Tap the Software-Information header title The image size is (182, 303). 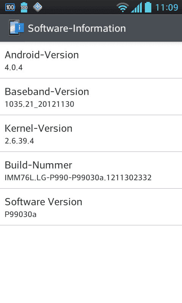click(77, 28)
